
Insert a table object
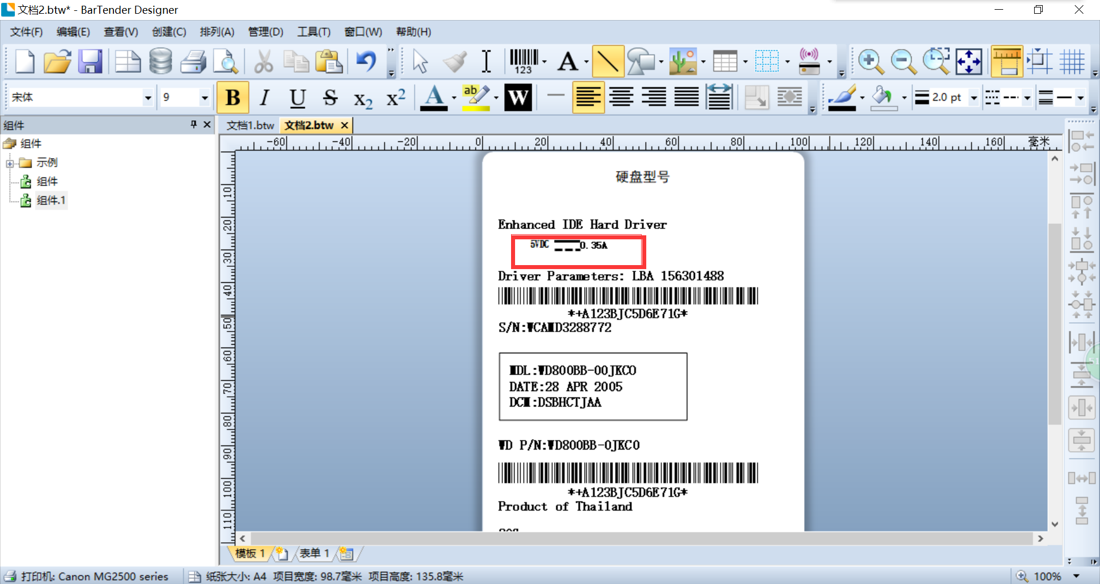(725, 61)
